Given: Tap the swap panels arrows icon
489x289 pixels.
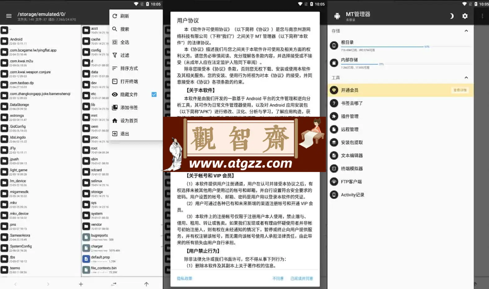Looking at the screenshot, I should 114,284.
